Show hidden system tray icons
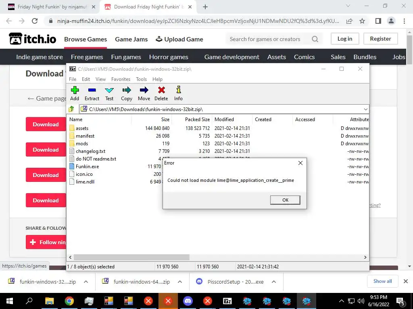413x309 pixels. [x=341, y=301]
